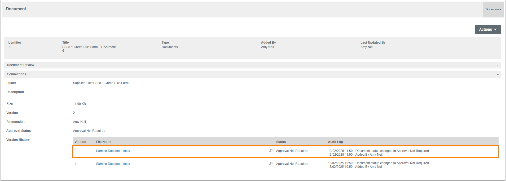
Task: Download Sample Document.docx from version 2 row
Action: click(113, 151)
